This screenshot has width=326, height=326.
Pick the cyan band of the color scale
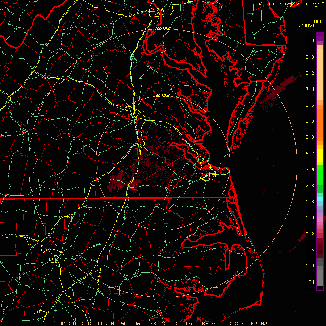[x=320, y=199]
